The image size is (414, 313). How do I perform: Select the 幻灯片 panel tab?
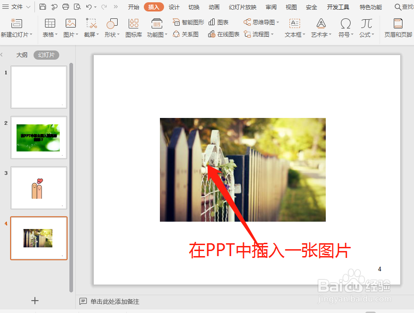click(46, 55)
